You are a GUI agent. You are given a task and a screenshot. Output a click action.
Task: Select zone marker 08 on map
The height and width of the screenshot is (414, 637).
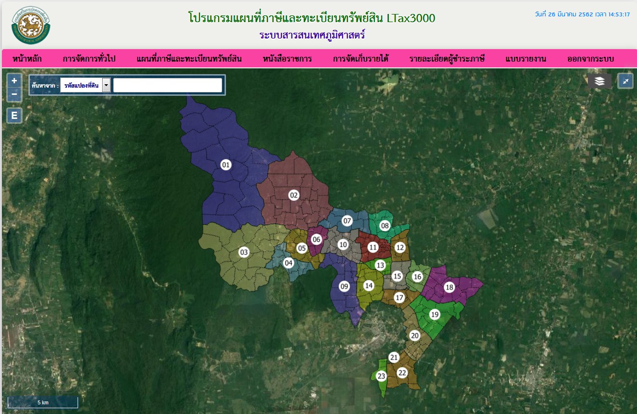[385, 225]
